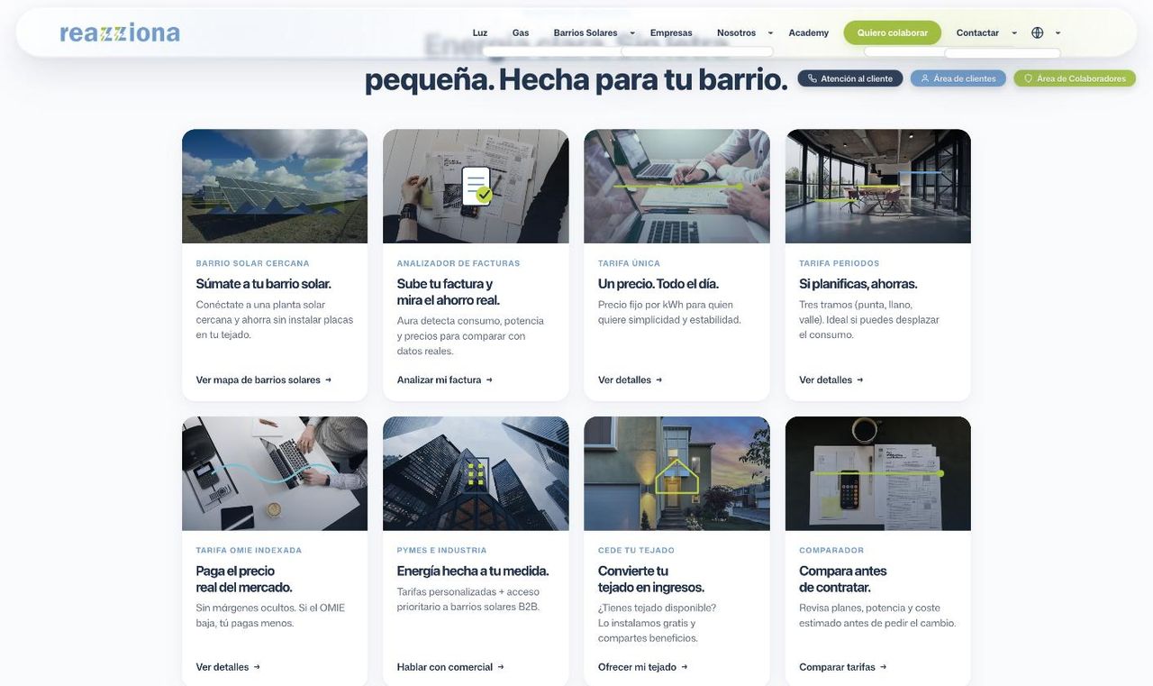Click the user icon in Área de clientes
Image resolution: width=1153 pixels, height=686 pixels.
click(925, 78)
